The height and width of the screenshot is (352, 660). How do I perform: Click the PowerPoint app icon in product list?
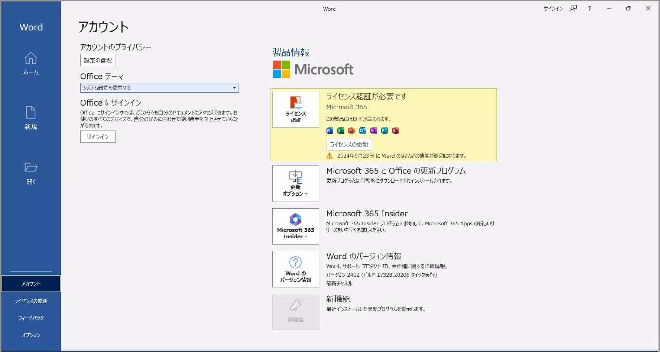[351, 131]
